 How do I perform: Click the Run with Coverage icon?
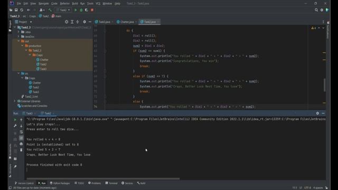pos(87,10)
